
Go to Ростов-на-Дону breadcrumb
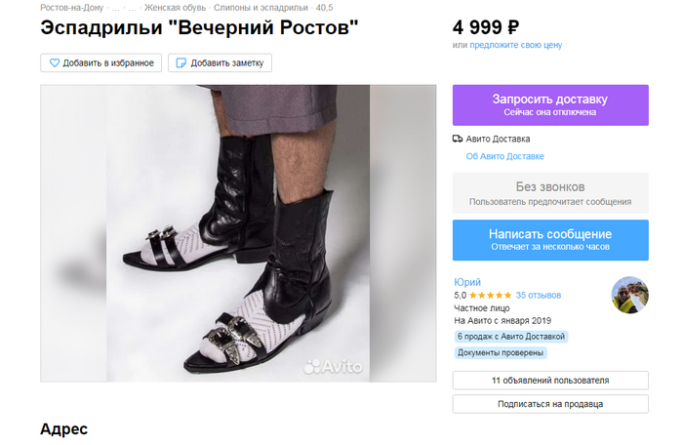coord(71,8)
